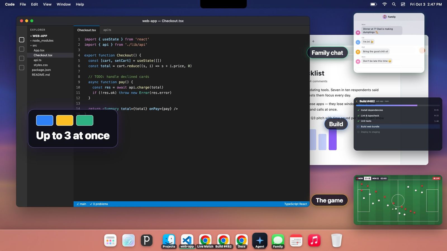This screenshot has height=251, width=447.
Task: Open App.tsx in the Explorer
Action: coord(39,50)
